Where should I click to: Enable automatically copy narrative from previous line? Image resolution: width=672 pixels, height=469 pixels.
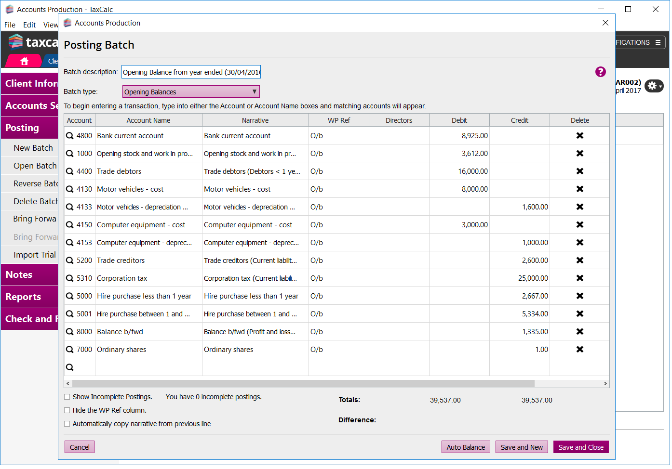pos(67,424)
